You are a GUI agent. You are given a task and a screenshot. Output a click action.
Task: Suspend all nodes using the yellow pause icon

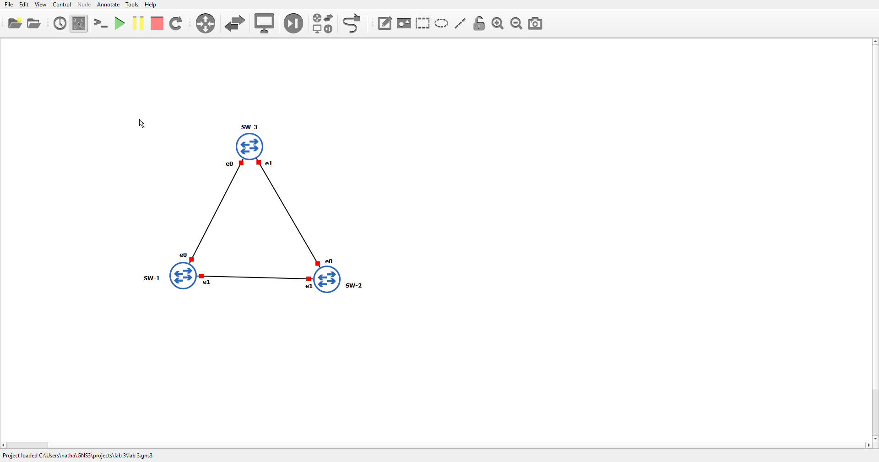(x=138, y=23)
